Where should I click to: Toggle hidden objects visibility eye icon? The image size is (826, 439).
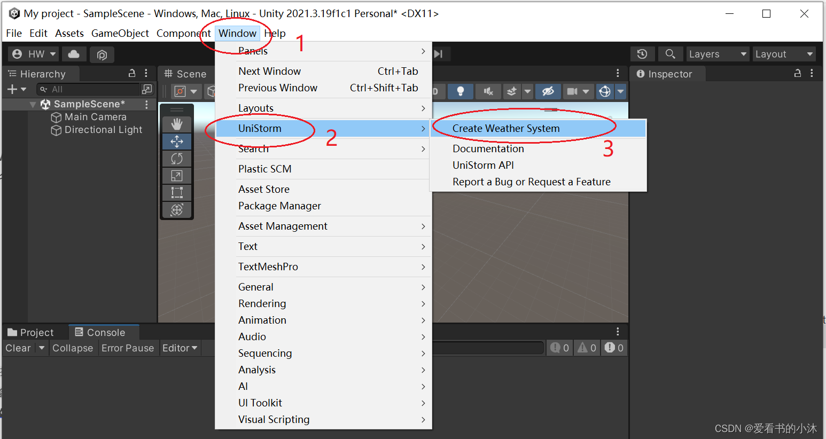548,91
